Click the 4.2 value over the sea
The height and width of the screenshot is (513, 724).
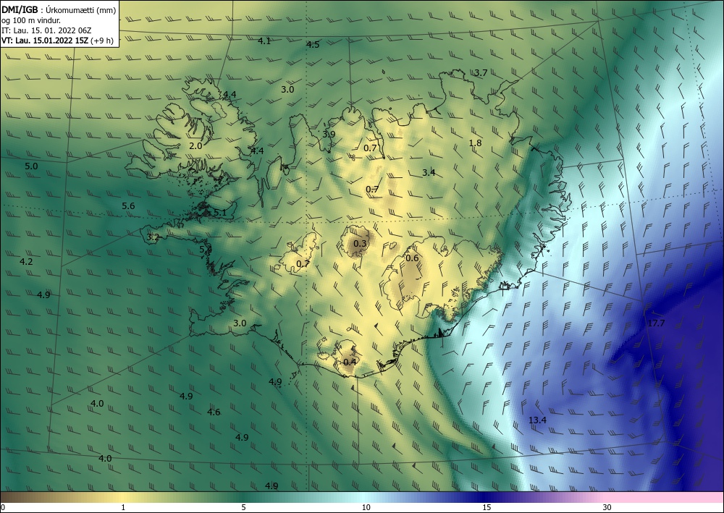point(26,262)
